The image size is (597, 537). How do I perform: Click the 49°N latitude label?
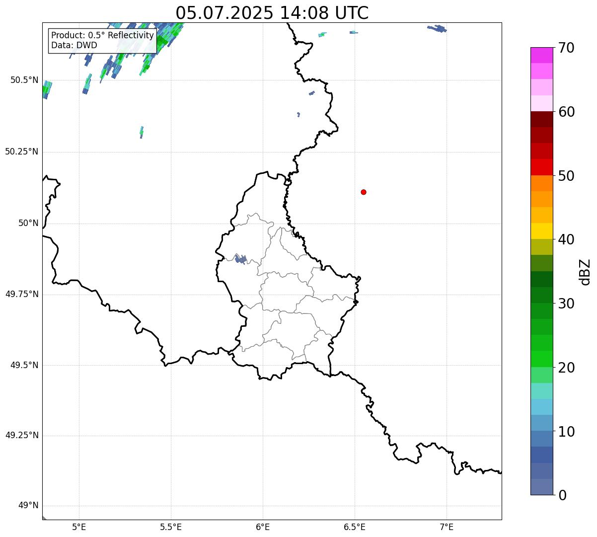pyautogui.click(x=28, y=505)
